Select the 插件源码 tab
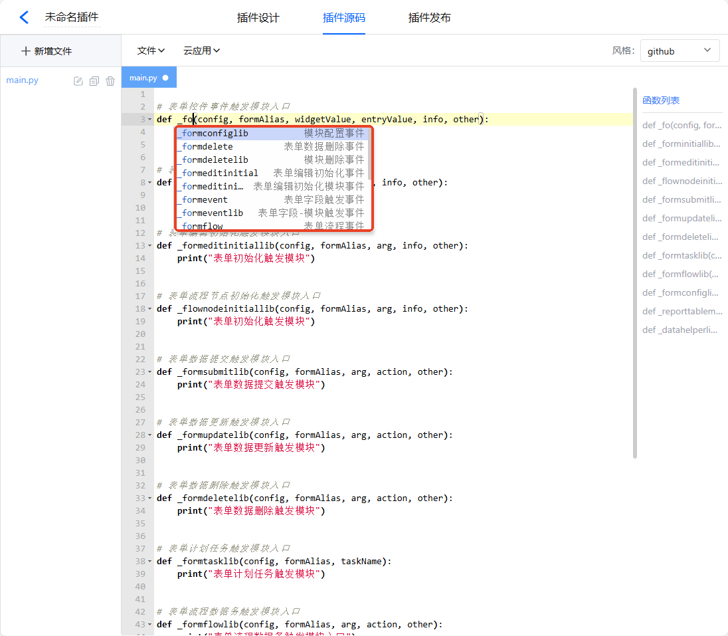 click(343, 18)
